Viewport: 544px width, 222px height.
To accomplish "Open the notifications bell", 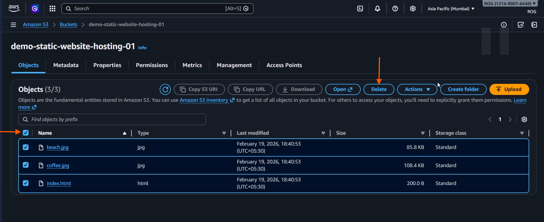I will click(377, 9).
